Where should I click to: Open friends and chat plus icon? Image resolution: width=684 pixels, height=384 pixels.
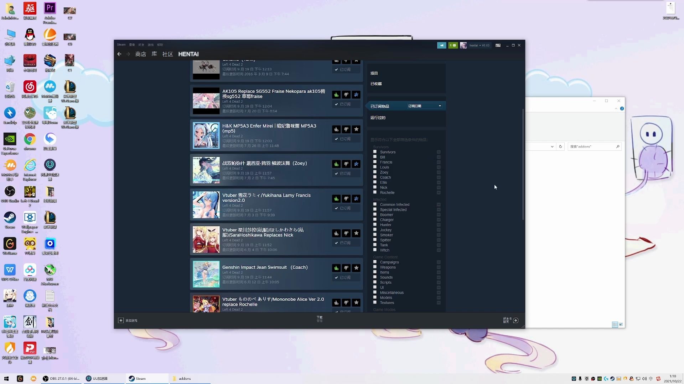[x=515, y=320]
